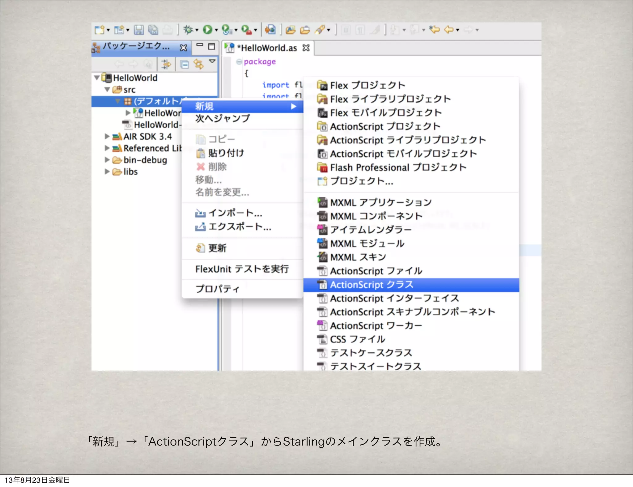Expand the libs folder
The width and height of the screenshot is (633, 487).
pos(107,172)
